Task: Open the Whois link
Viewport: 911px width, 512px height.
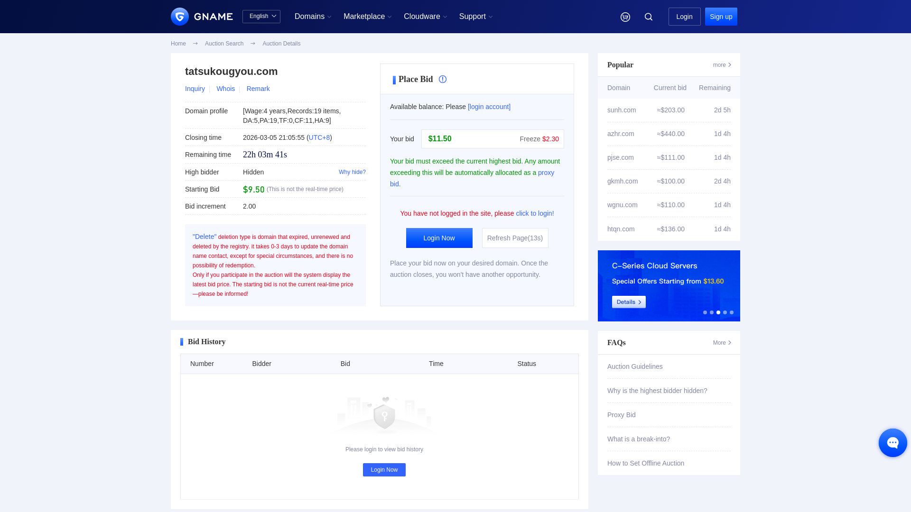Action: tap(225, 89)
